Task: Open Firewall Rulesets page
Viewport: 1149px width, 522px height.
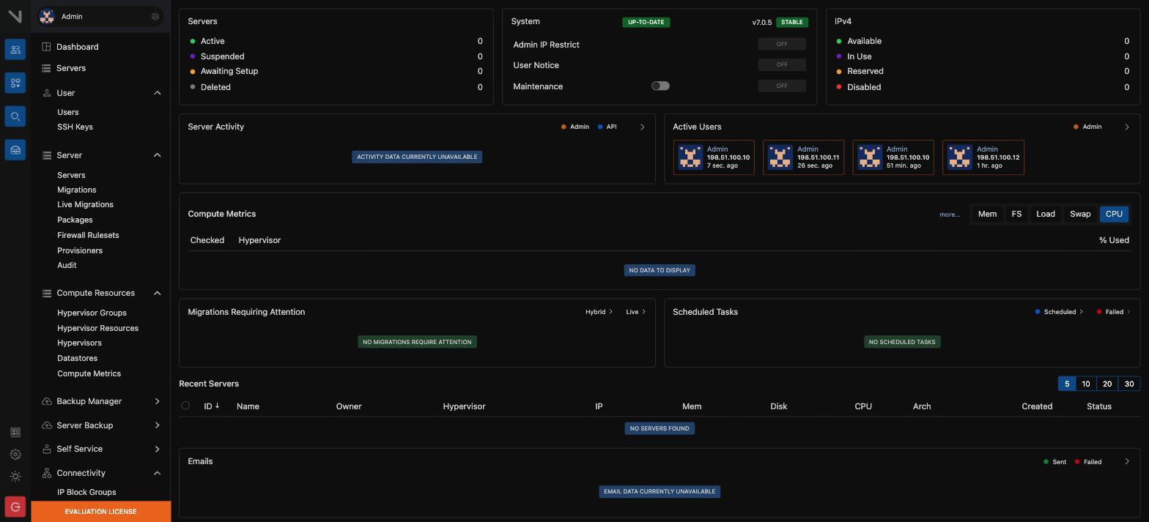Action: click(88, 235)
